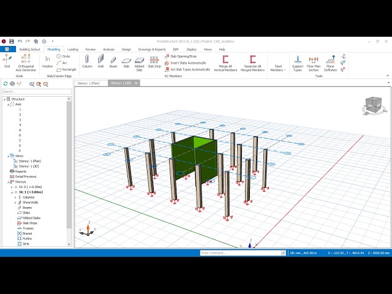The height and width of the screenshot is (294, 392).
Task: Select the Beam member tool
Action: click(113, 62)
